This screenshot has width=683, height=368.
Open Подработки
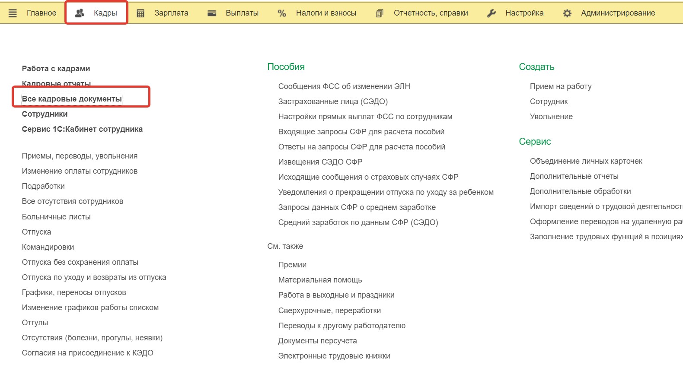coord(43,186)
